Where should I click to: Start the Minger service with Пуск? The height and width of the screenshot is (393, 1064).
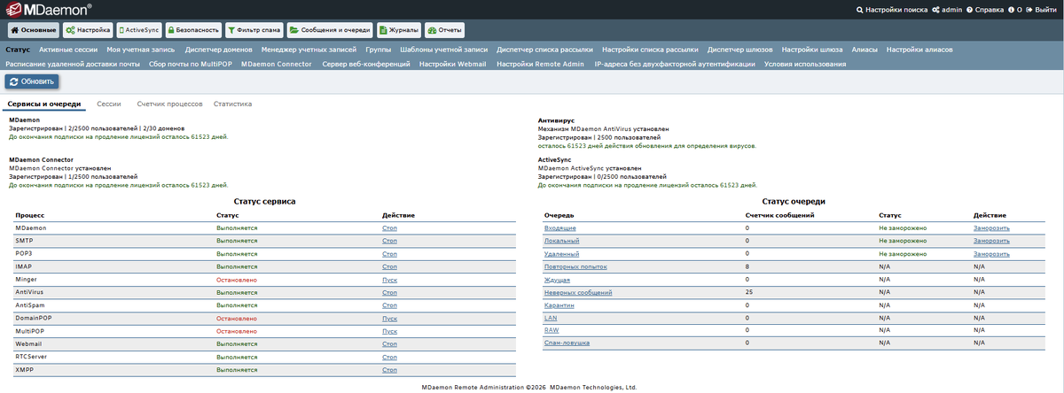[389, 279]
